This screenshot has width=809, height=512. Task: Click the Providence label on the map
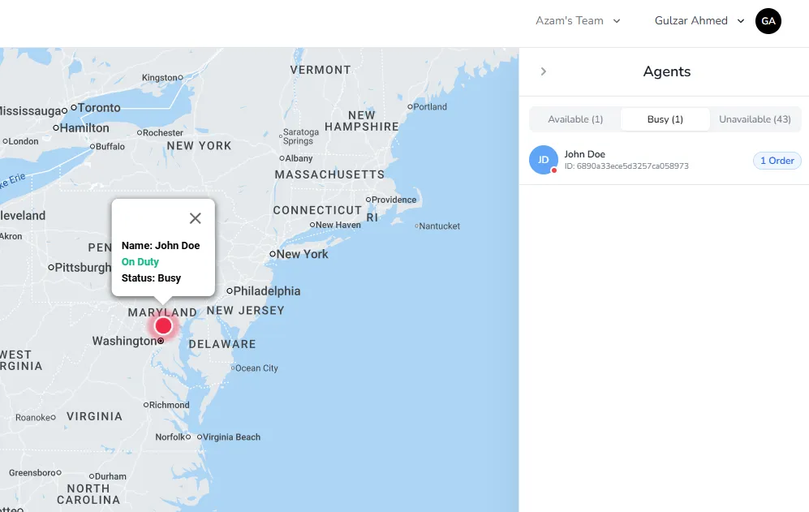tap(394, 200)
